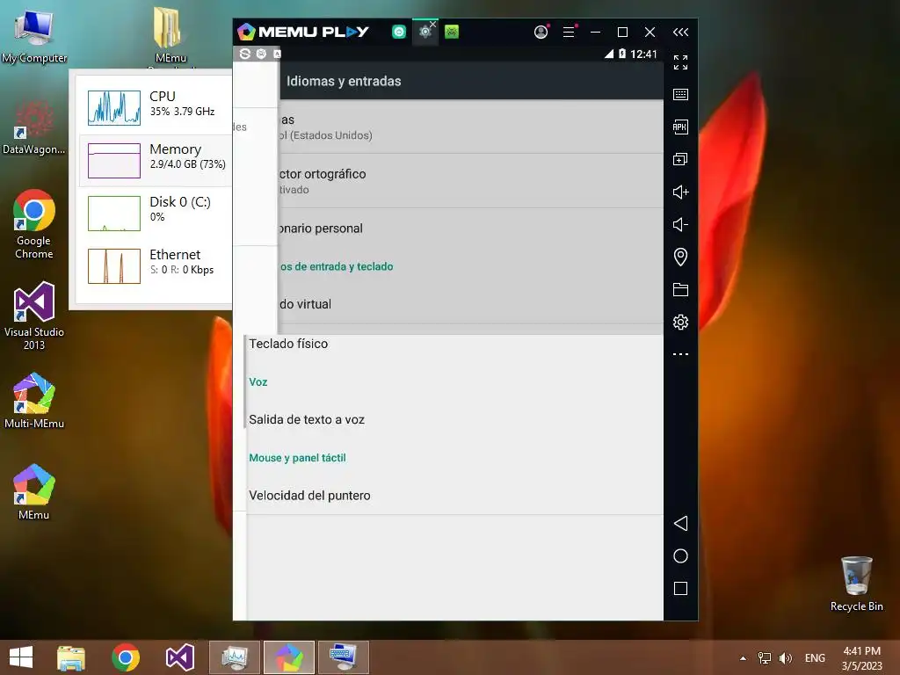
Task: Switch to Task Manager taskbar button
Action: point(235,657)
